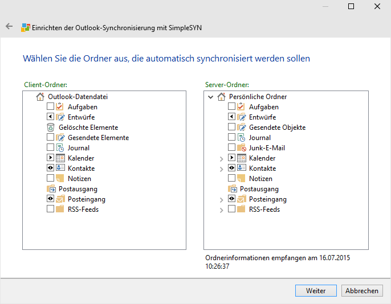Click the Abbrechen button
The width and height of the screenshot is (391, 304).
[x=362, y=290]
